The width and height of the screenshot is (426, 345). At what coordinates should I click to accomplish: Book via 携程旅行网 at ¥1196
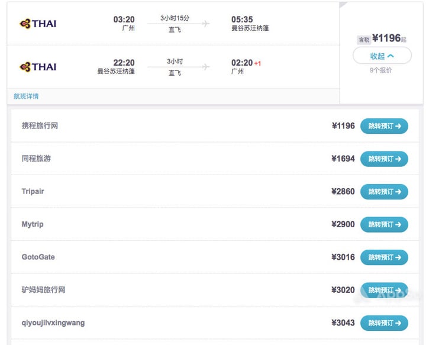pos(384,126)
